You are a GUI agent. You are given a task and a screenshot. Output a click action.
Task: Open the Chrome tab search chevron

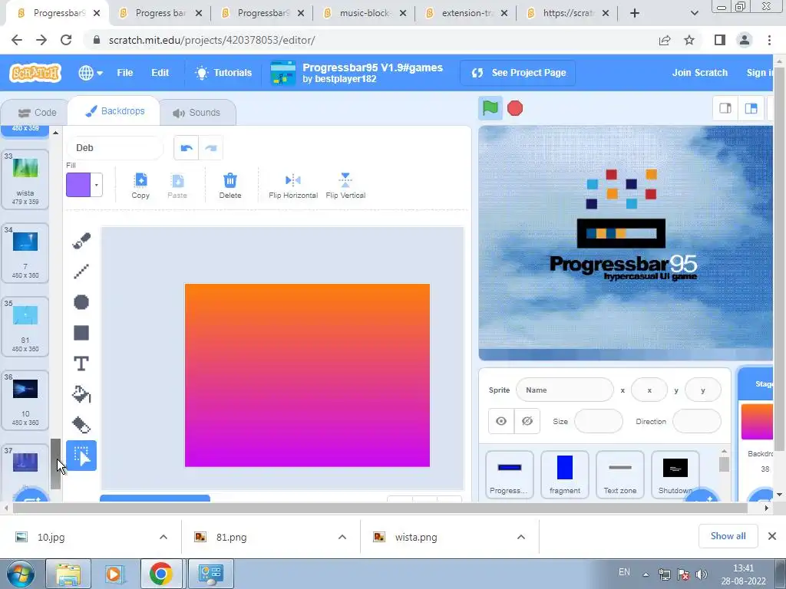pos(694,13)
